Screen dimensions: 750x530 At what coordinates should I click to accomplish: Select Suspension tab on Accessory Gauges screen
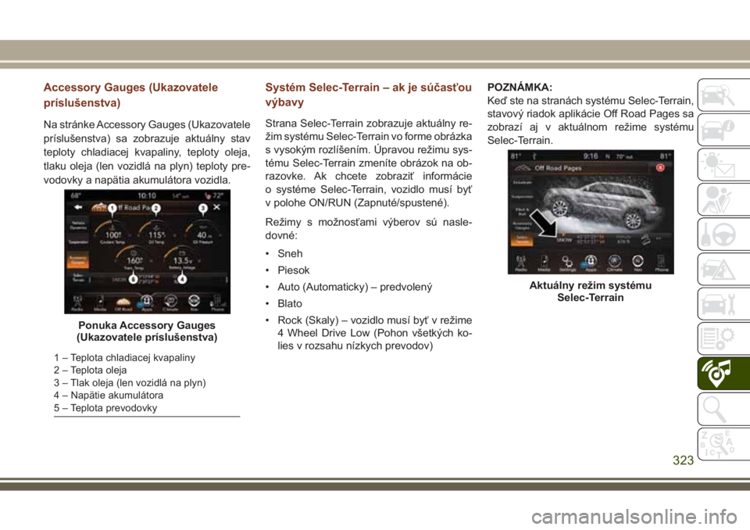point(78,242)
